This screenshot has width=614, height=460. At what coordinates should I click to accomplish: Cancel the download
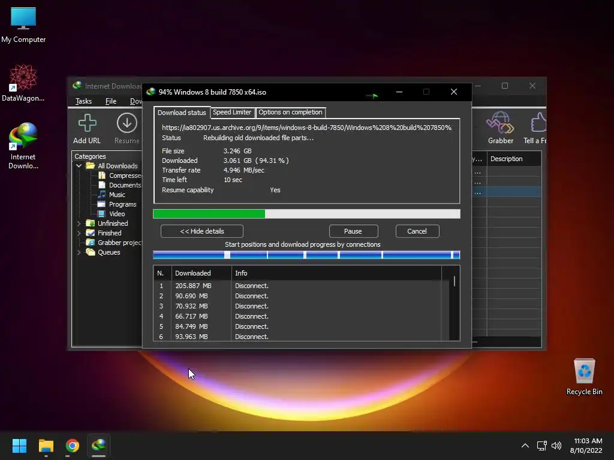pos(417,231)
